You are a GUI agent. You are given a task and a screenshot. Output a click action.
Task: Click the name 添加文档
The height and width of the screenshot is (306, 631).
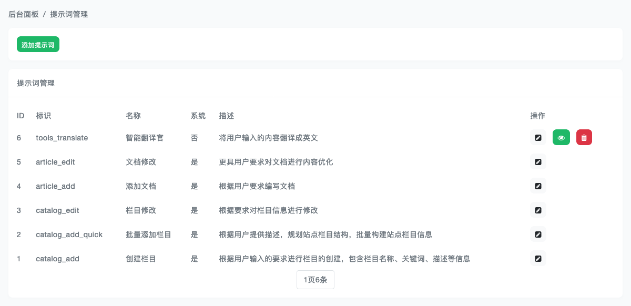click(x=141, y=186)
